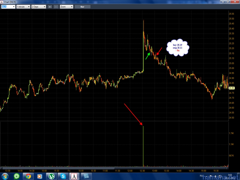This screenshot has height=180, width=240.
Task: Open the Mail.ru Agent taskbar icon
Action: [16, 176]
